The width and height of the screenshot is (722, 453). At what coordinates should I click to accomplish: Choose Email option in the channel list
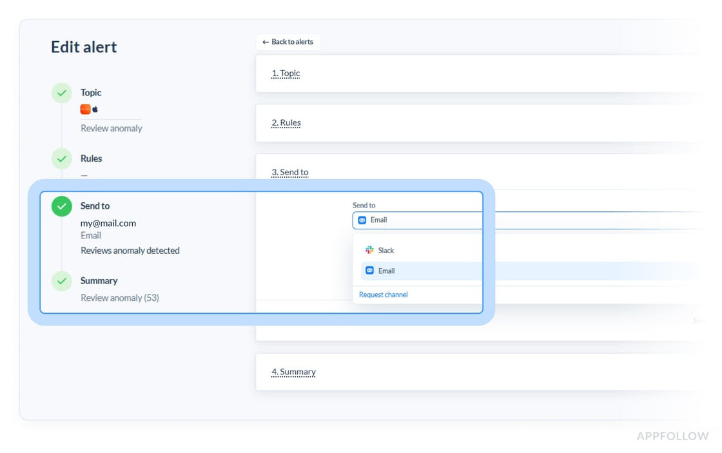(x=386, y=271)
